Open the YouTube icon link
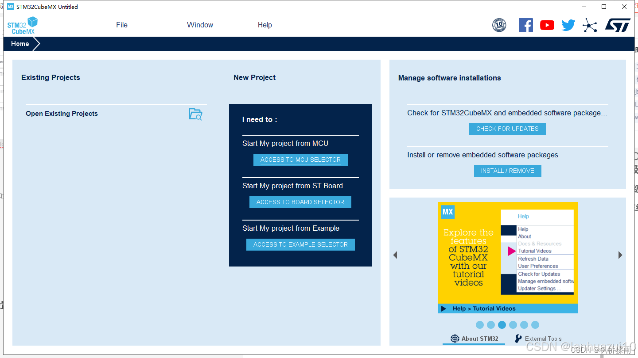Screen dimensions: 638x358 pyautogui.click(x=547, y=25)
